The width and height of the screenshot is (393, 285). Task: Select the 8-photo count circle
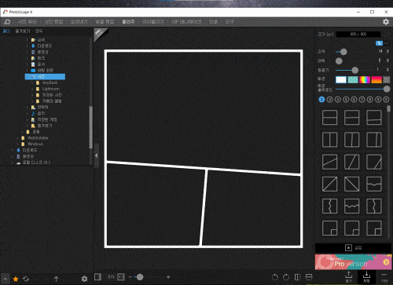(370, 100)
